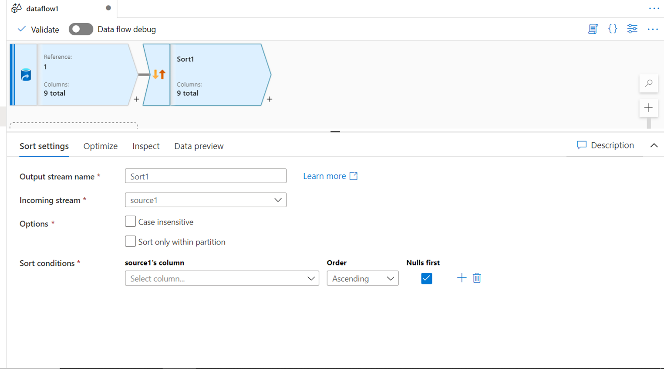Open the Learn more link
Screen dimensions: 664x369
(330, 176)
